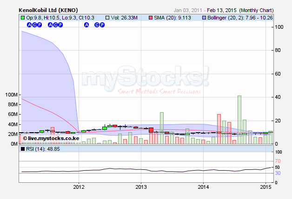The width and height of the screenshot is (292, 199).
Task: Click the leftmost A event marker
Action: [x=29, y=25]
